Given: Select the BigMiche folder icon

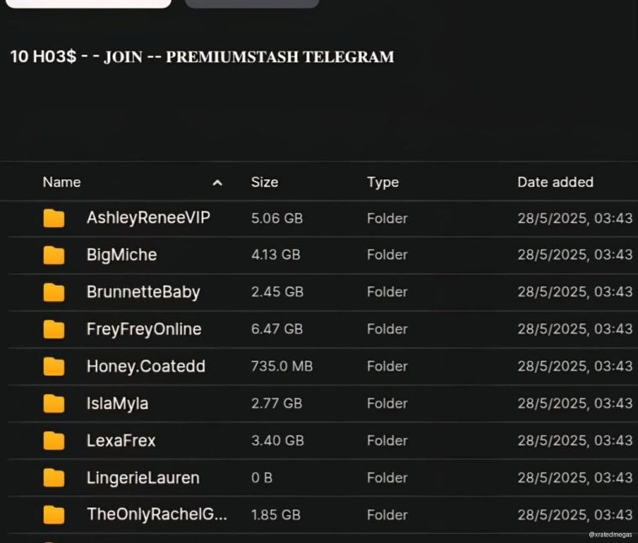Looking at the screenshot, I should tap(54, 255).
